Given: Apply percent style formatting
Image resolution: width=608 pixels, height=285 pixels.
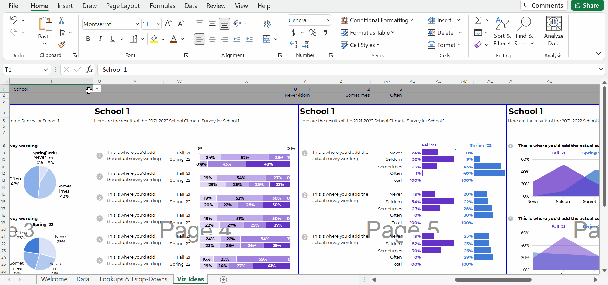Looking at the screenshot, I should 313,32.
